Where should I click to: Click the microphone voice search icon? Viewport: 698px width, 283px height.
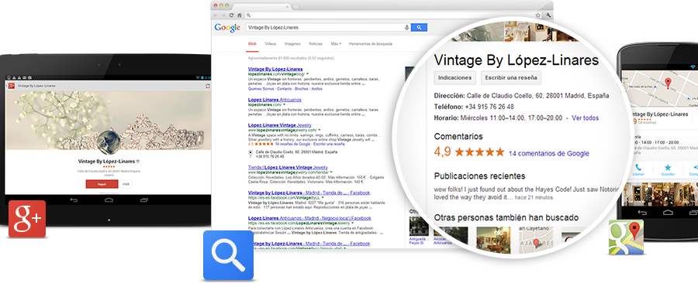pyautogui.click(x=406, y=28)
